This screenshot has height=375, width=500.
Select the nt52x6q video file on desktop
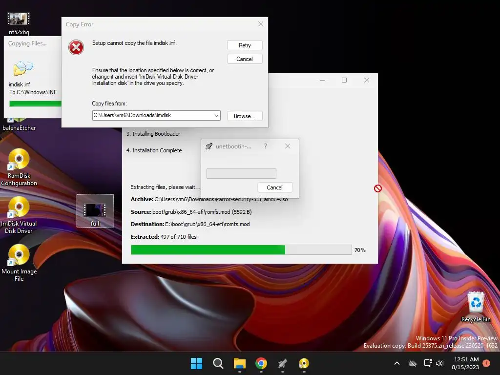(x=19, y=23)
